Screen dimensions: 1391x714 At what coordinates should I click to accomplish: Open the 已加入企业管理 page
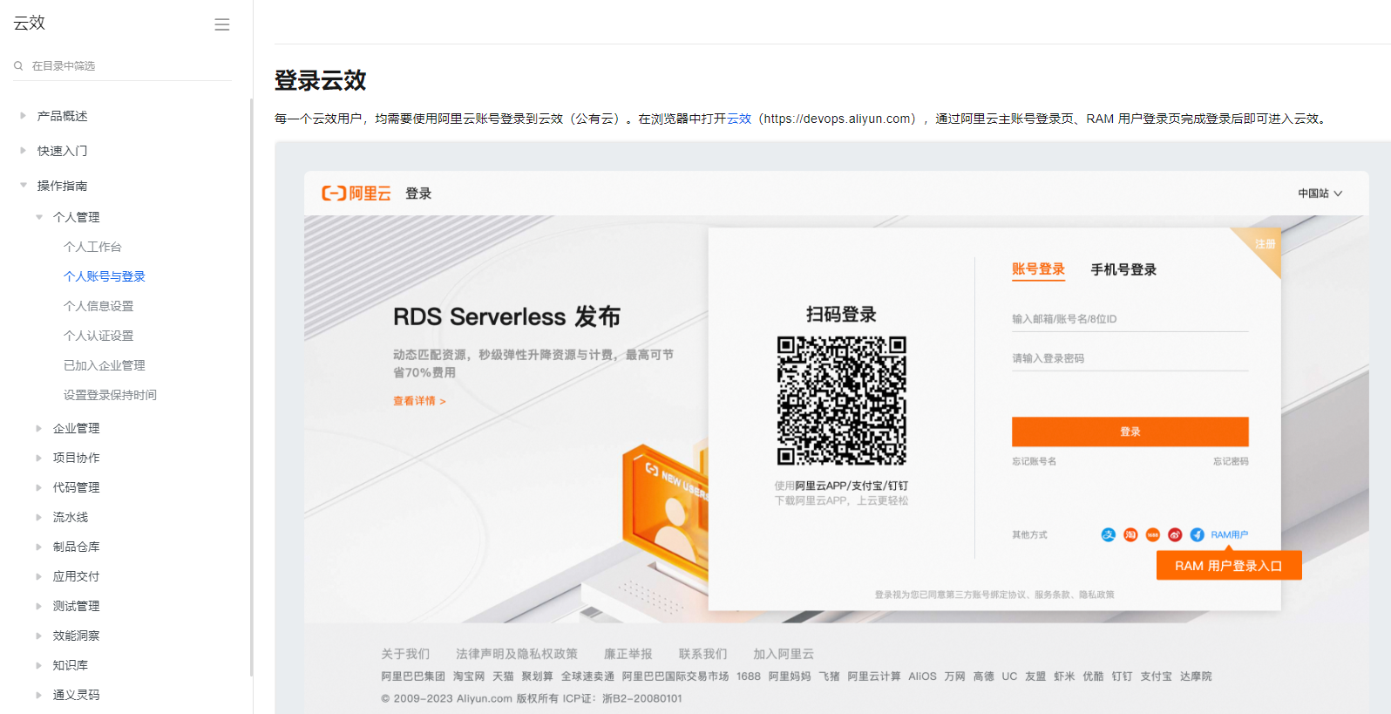(x=105, y=365)
